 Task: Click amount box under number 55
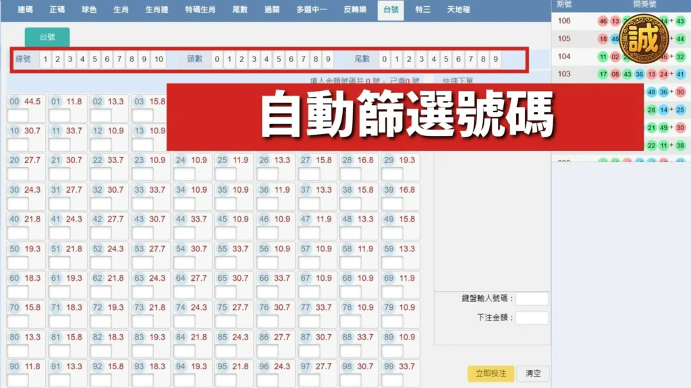225,263
